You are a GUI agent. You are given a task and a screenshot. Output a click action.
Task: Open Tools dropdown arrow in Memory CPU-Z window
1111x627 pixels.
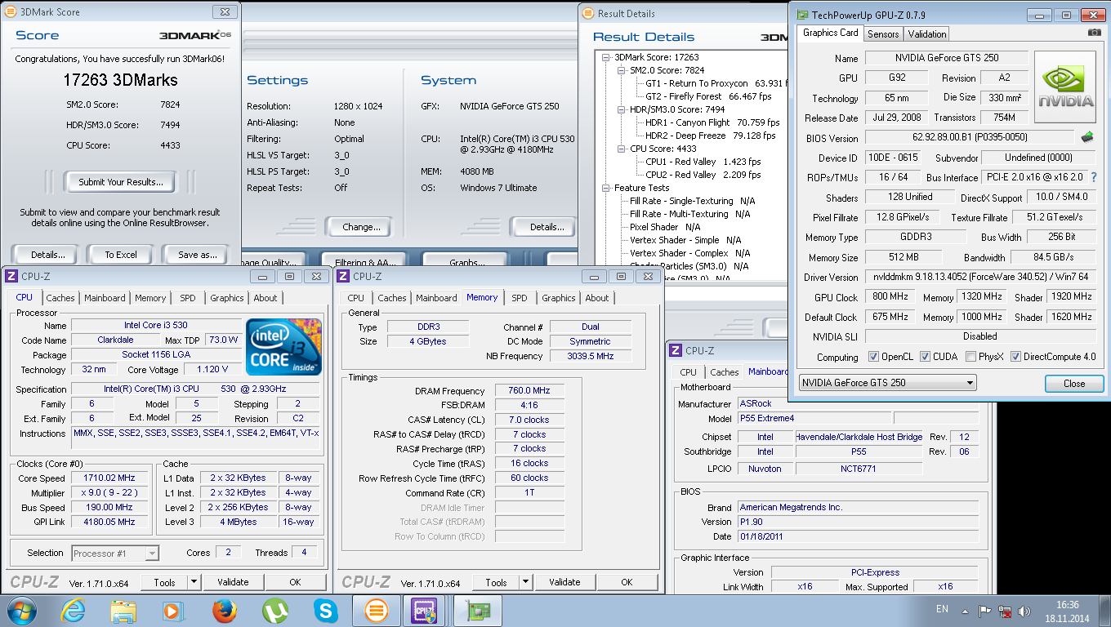[525, 582]
